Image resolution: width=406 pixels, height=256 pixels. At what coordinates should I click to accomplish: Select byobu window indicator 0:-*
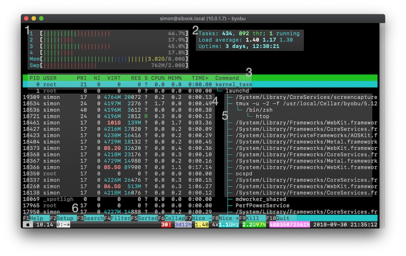(63, 225)
